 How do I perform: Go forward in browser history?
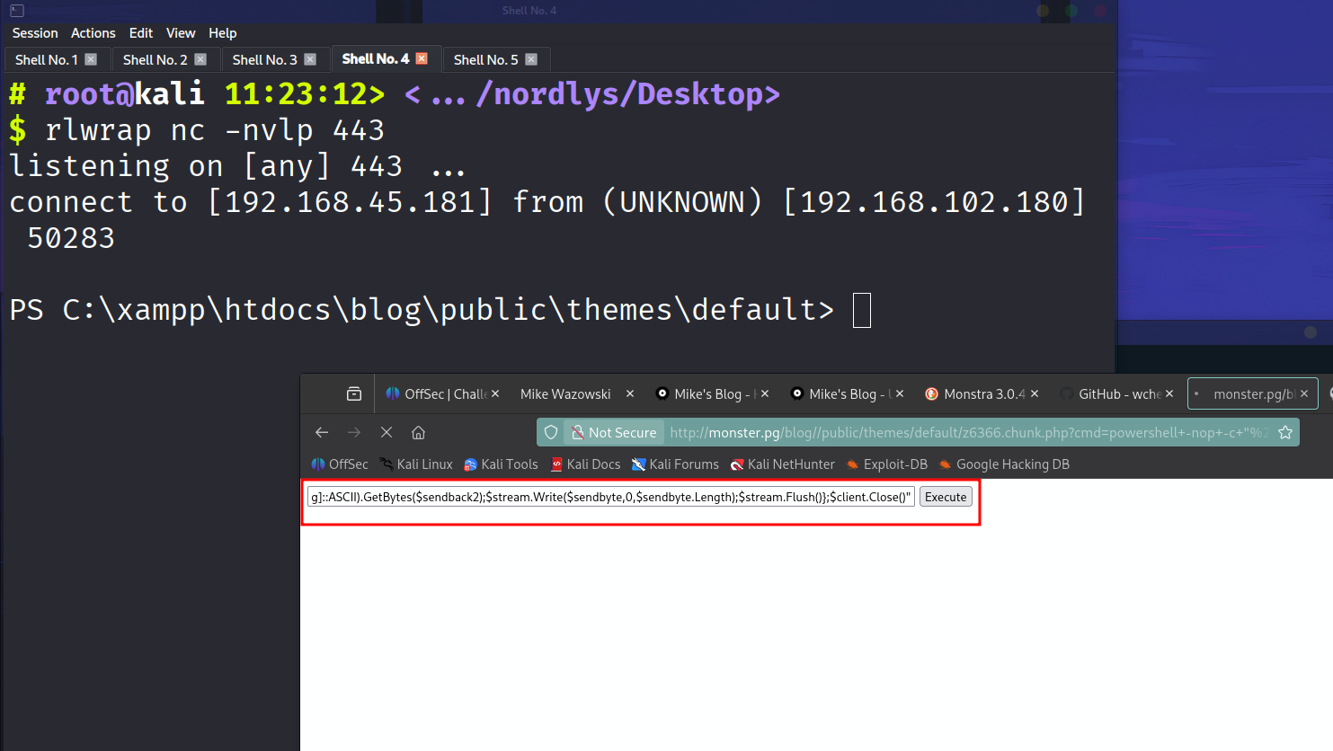354,432
